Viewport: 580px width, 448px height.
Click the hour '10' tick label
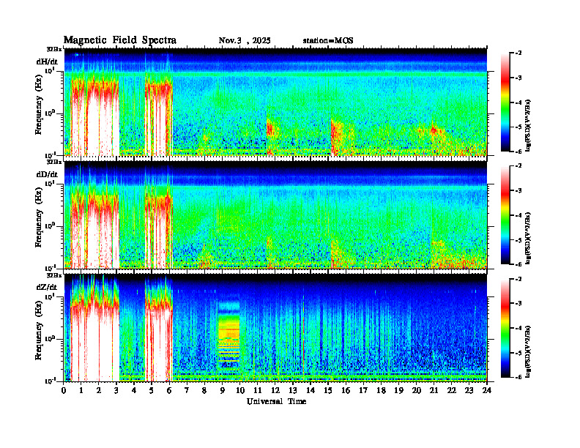[x=240, y=390]
